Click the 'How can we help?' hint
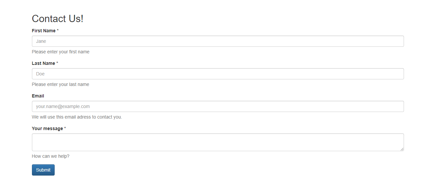This screenshot has width=430, height=192. (x=51, y=156)
